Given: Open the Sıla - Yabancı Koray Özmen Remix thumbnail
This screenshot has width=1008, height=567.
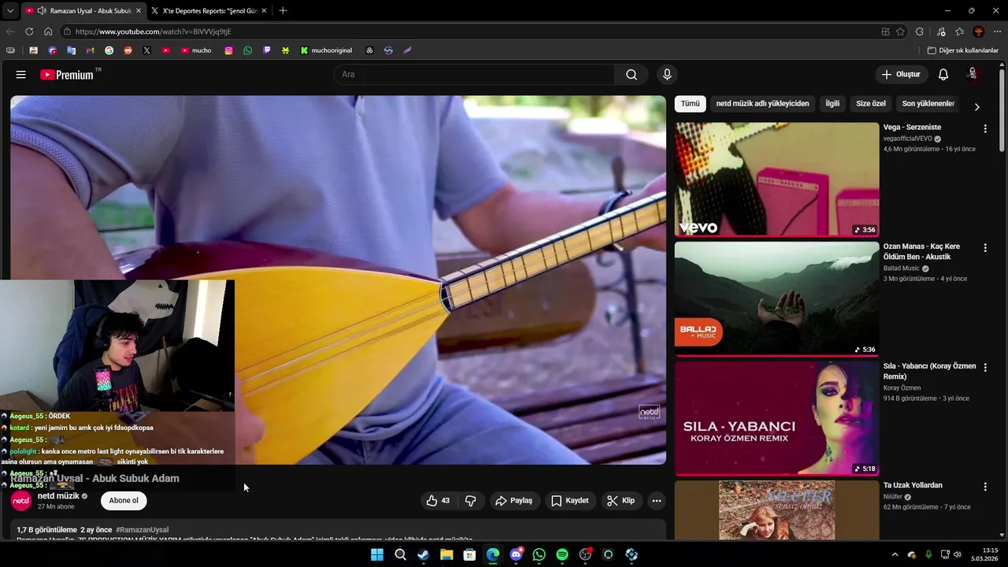Looking at the screenshot, I should point(776,418).
